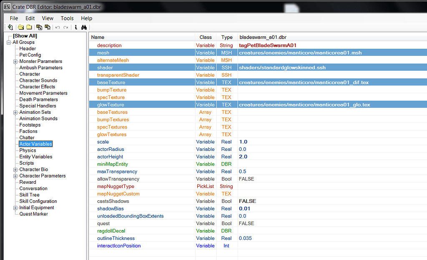Click the scale value cell 1.0

(x=243, y=142)
